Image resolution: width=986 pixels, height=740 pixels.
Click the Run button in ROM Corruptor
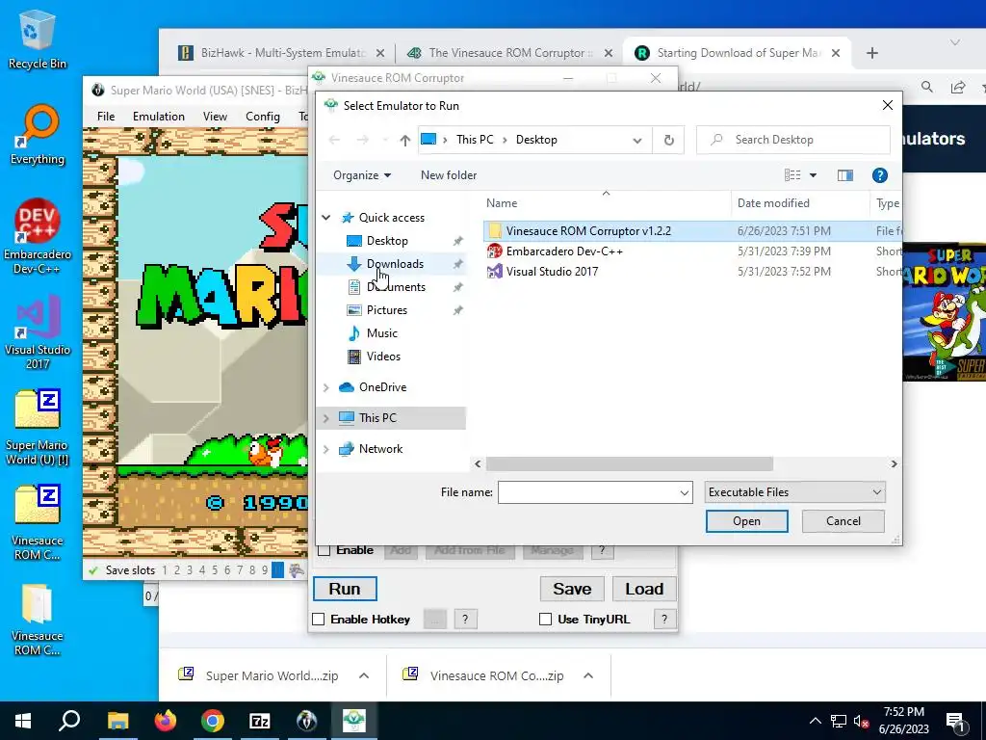tap(345, 589)
